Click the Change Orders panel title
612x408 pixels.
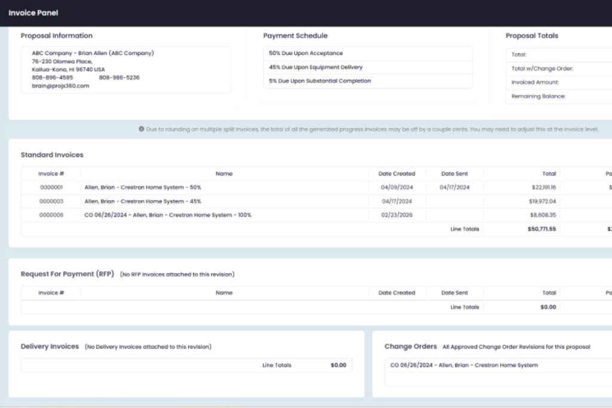410,346
